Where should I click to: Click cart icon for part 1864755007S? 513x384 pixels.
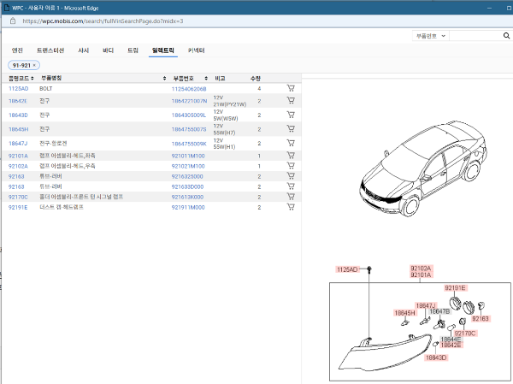point(291,128)
